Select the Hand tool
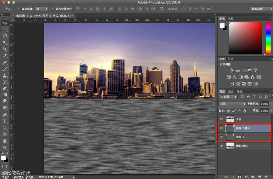 (x=5, y=141)
